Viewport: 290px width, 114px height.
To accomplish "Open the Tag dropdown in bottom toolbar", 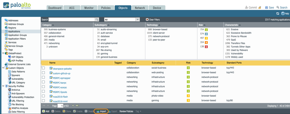I will tap(138, 111).
